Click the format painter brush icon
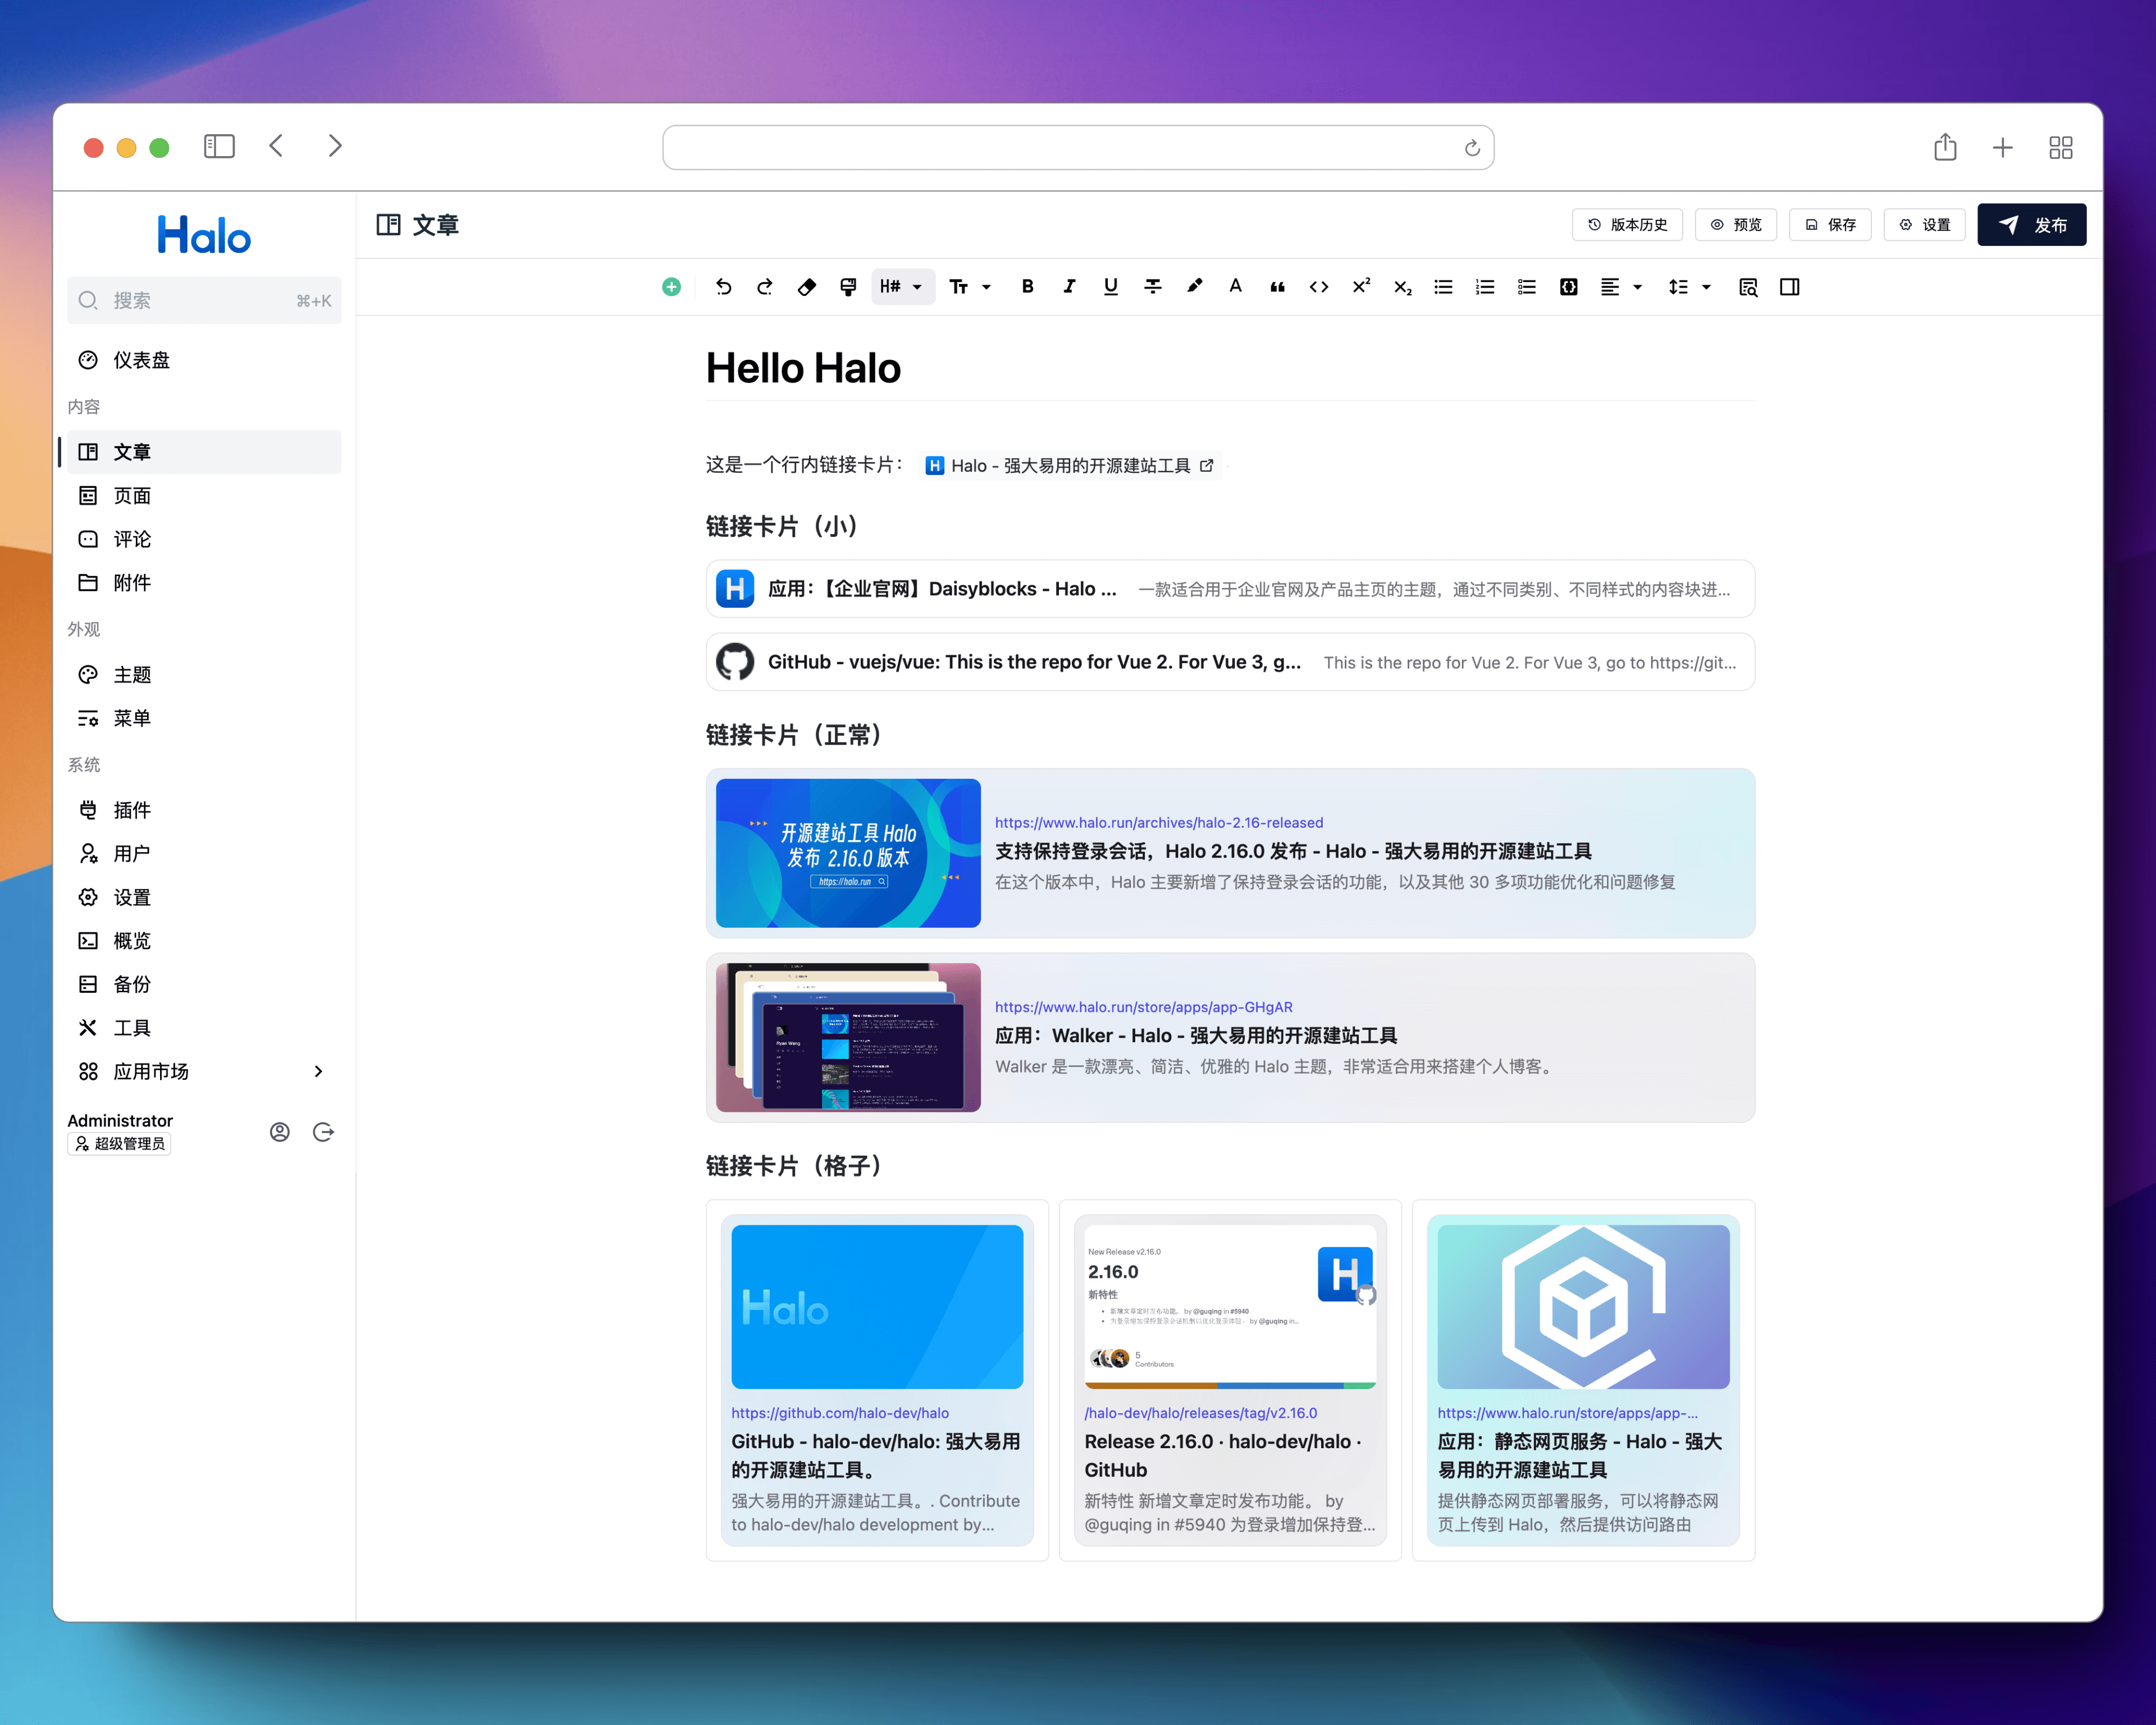 pyautogui.click(x=848, y=287)
